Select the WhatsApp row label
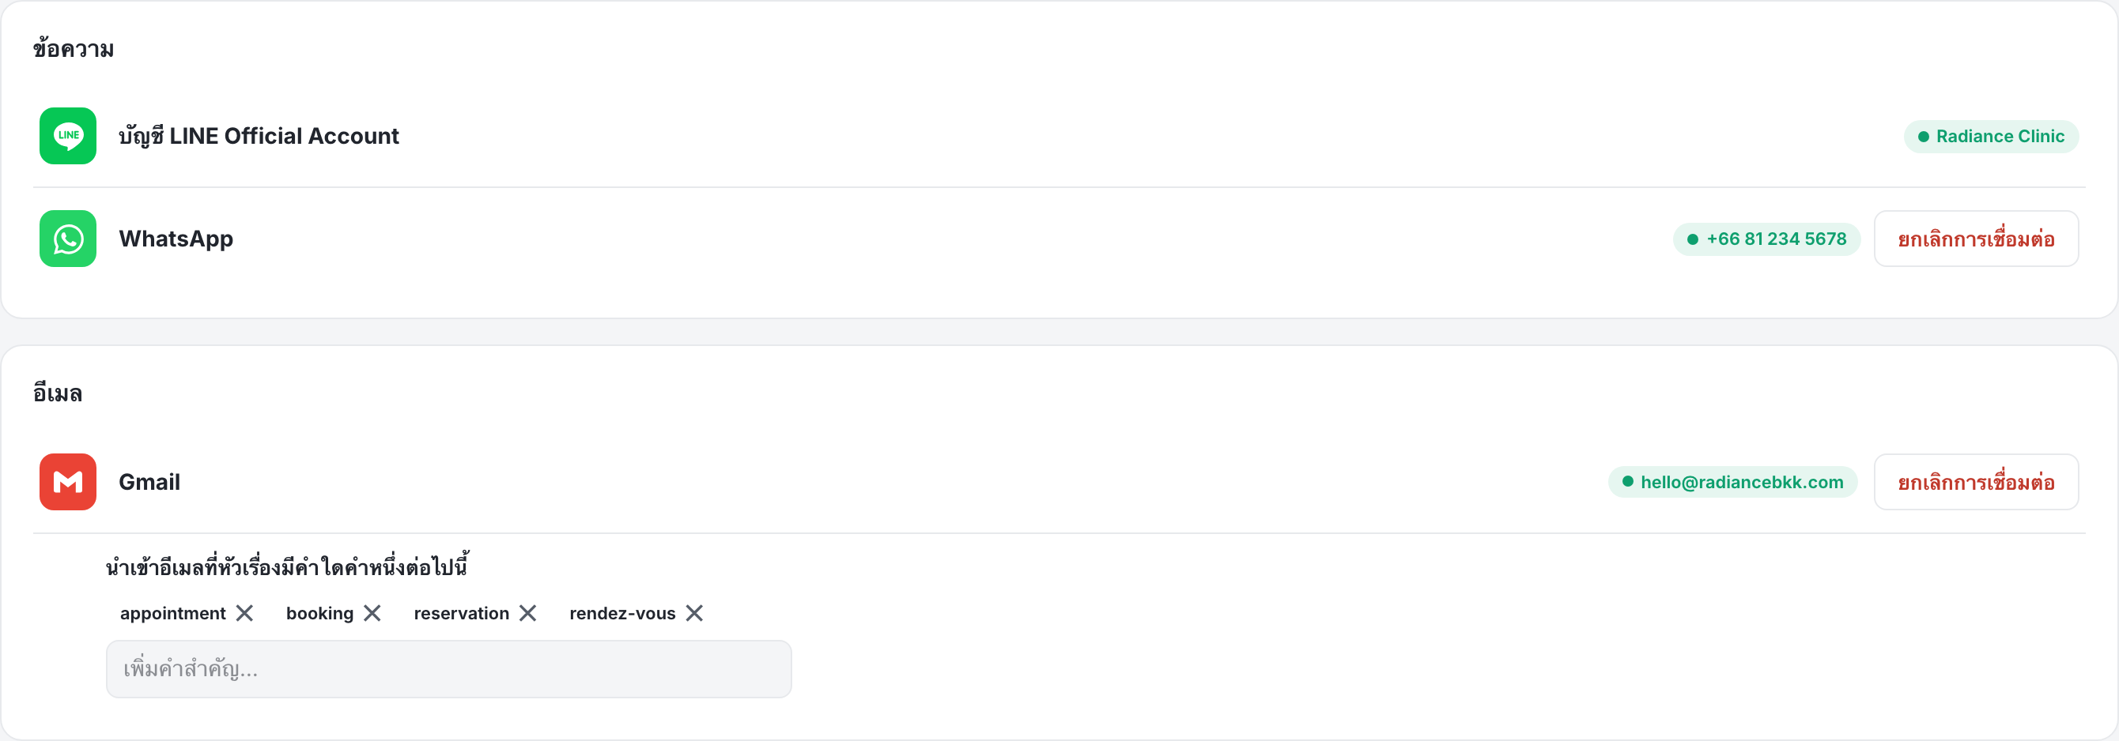Image resolution: width=2119 pixels, height=741 pixels. pos(176,239)
